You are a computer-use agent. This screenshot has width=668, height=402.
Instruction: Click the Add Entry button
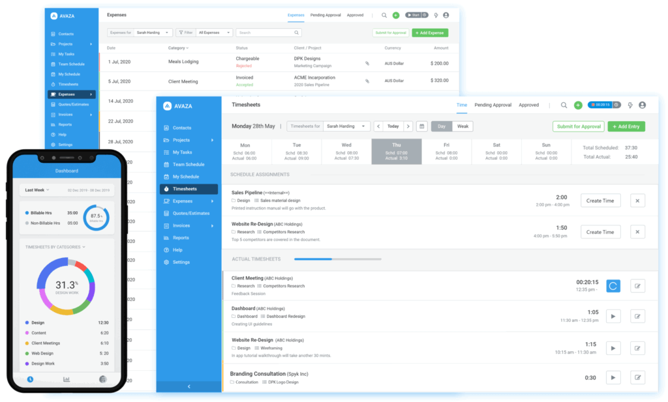point(626,126)
